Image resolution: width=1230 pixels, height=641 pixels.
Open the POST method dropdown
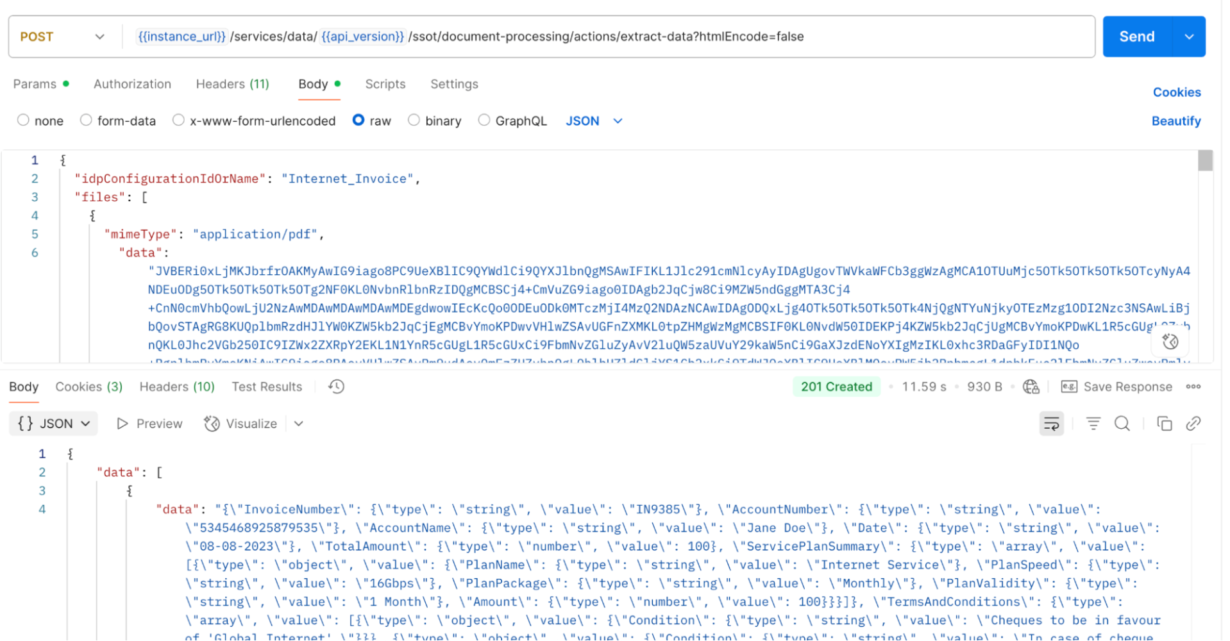62,37
